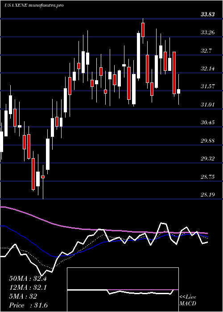Click the 29.88 price level label
Screen dimensions: 223x312
tap(208, 141)
